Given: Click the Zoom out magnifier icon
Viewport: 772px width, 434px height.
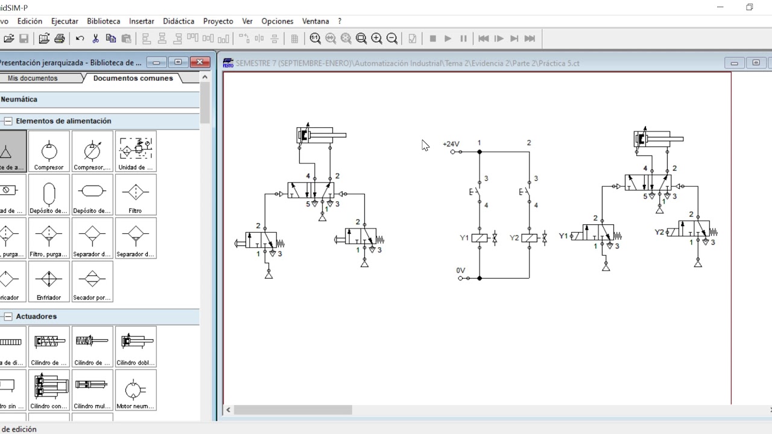Looking at the screenshot, I should 391,39.
